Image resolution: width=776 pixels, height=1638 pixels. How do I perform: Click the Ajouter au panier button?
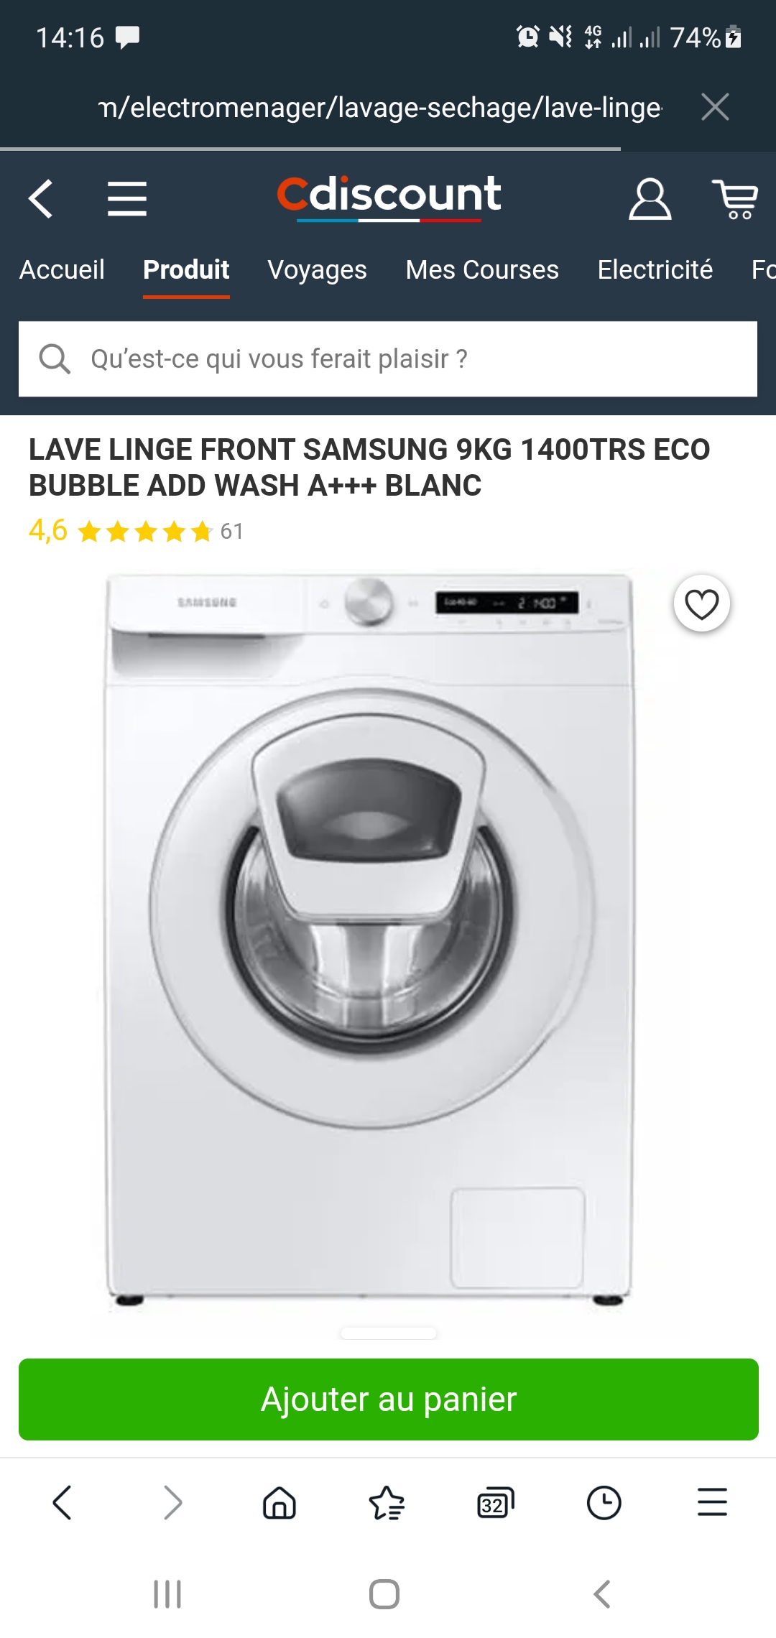pyautogui.click(x=389, y=1399)
